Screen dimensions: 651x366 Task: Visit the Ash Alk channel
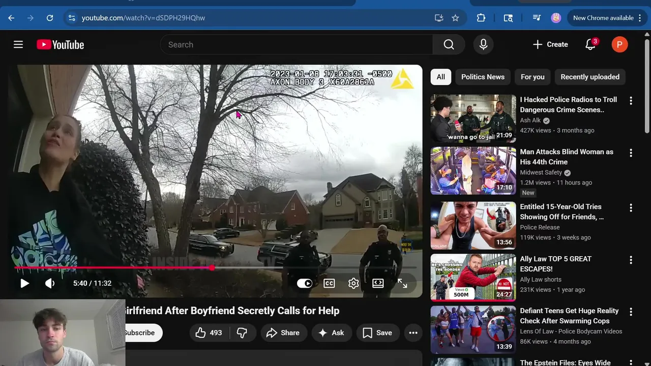(x=530, y=120)
